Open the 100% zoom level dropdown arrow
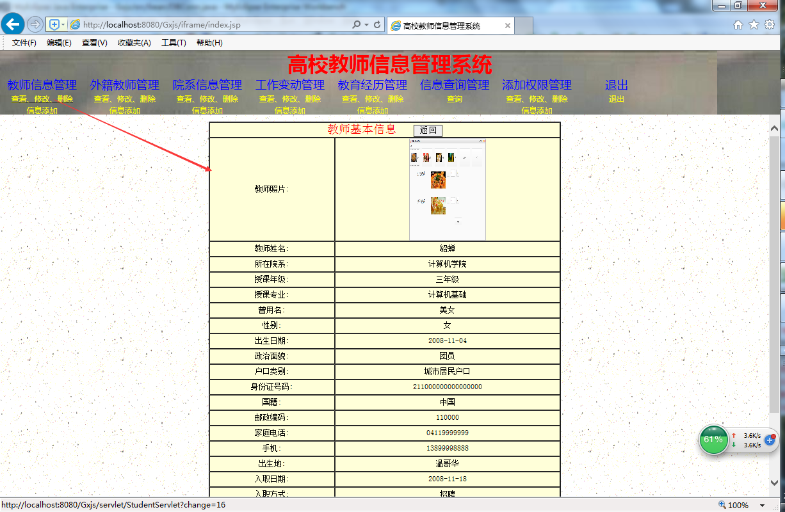The height and width of the screenshot is (512, 785). tap(763, 506)
